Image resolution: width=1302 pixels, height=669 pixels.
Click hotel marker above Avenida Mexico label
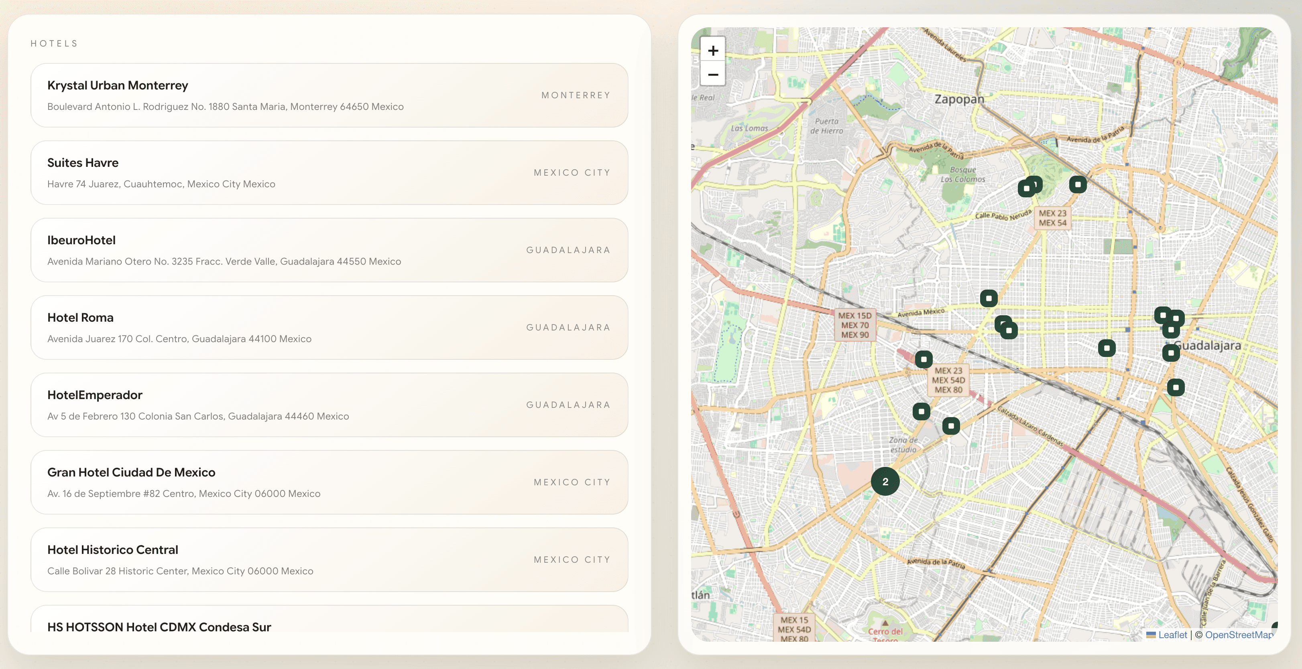tap(989, 298)
